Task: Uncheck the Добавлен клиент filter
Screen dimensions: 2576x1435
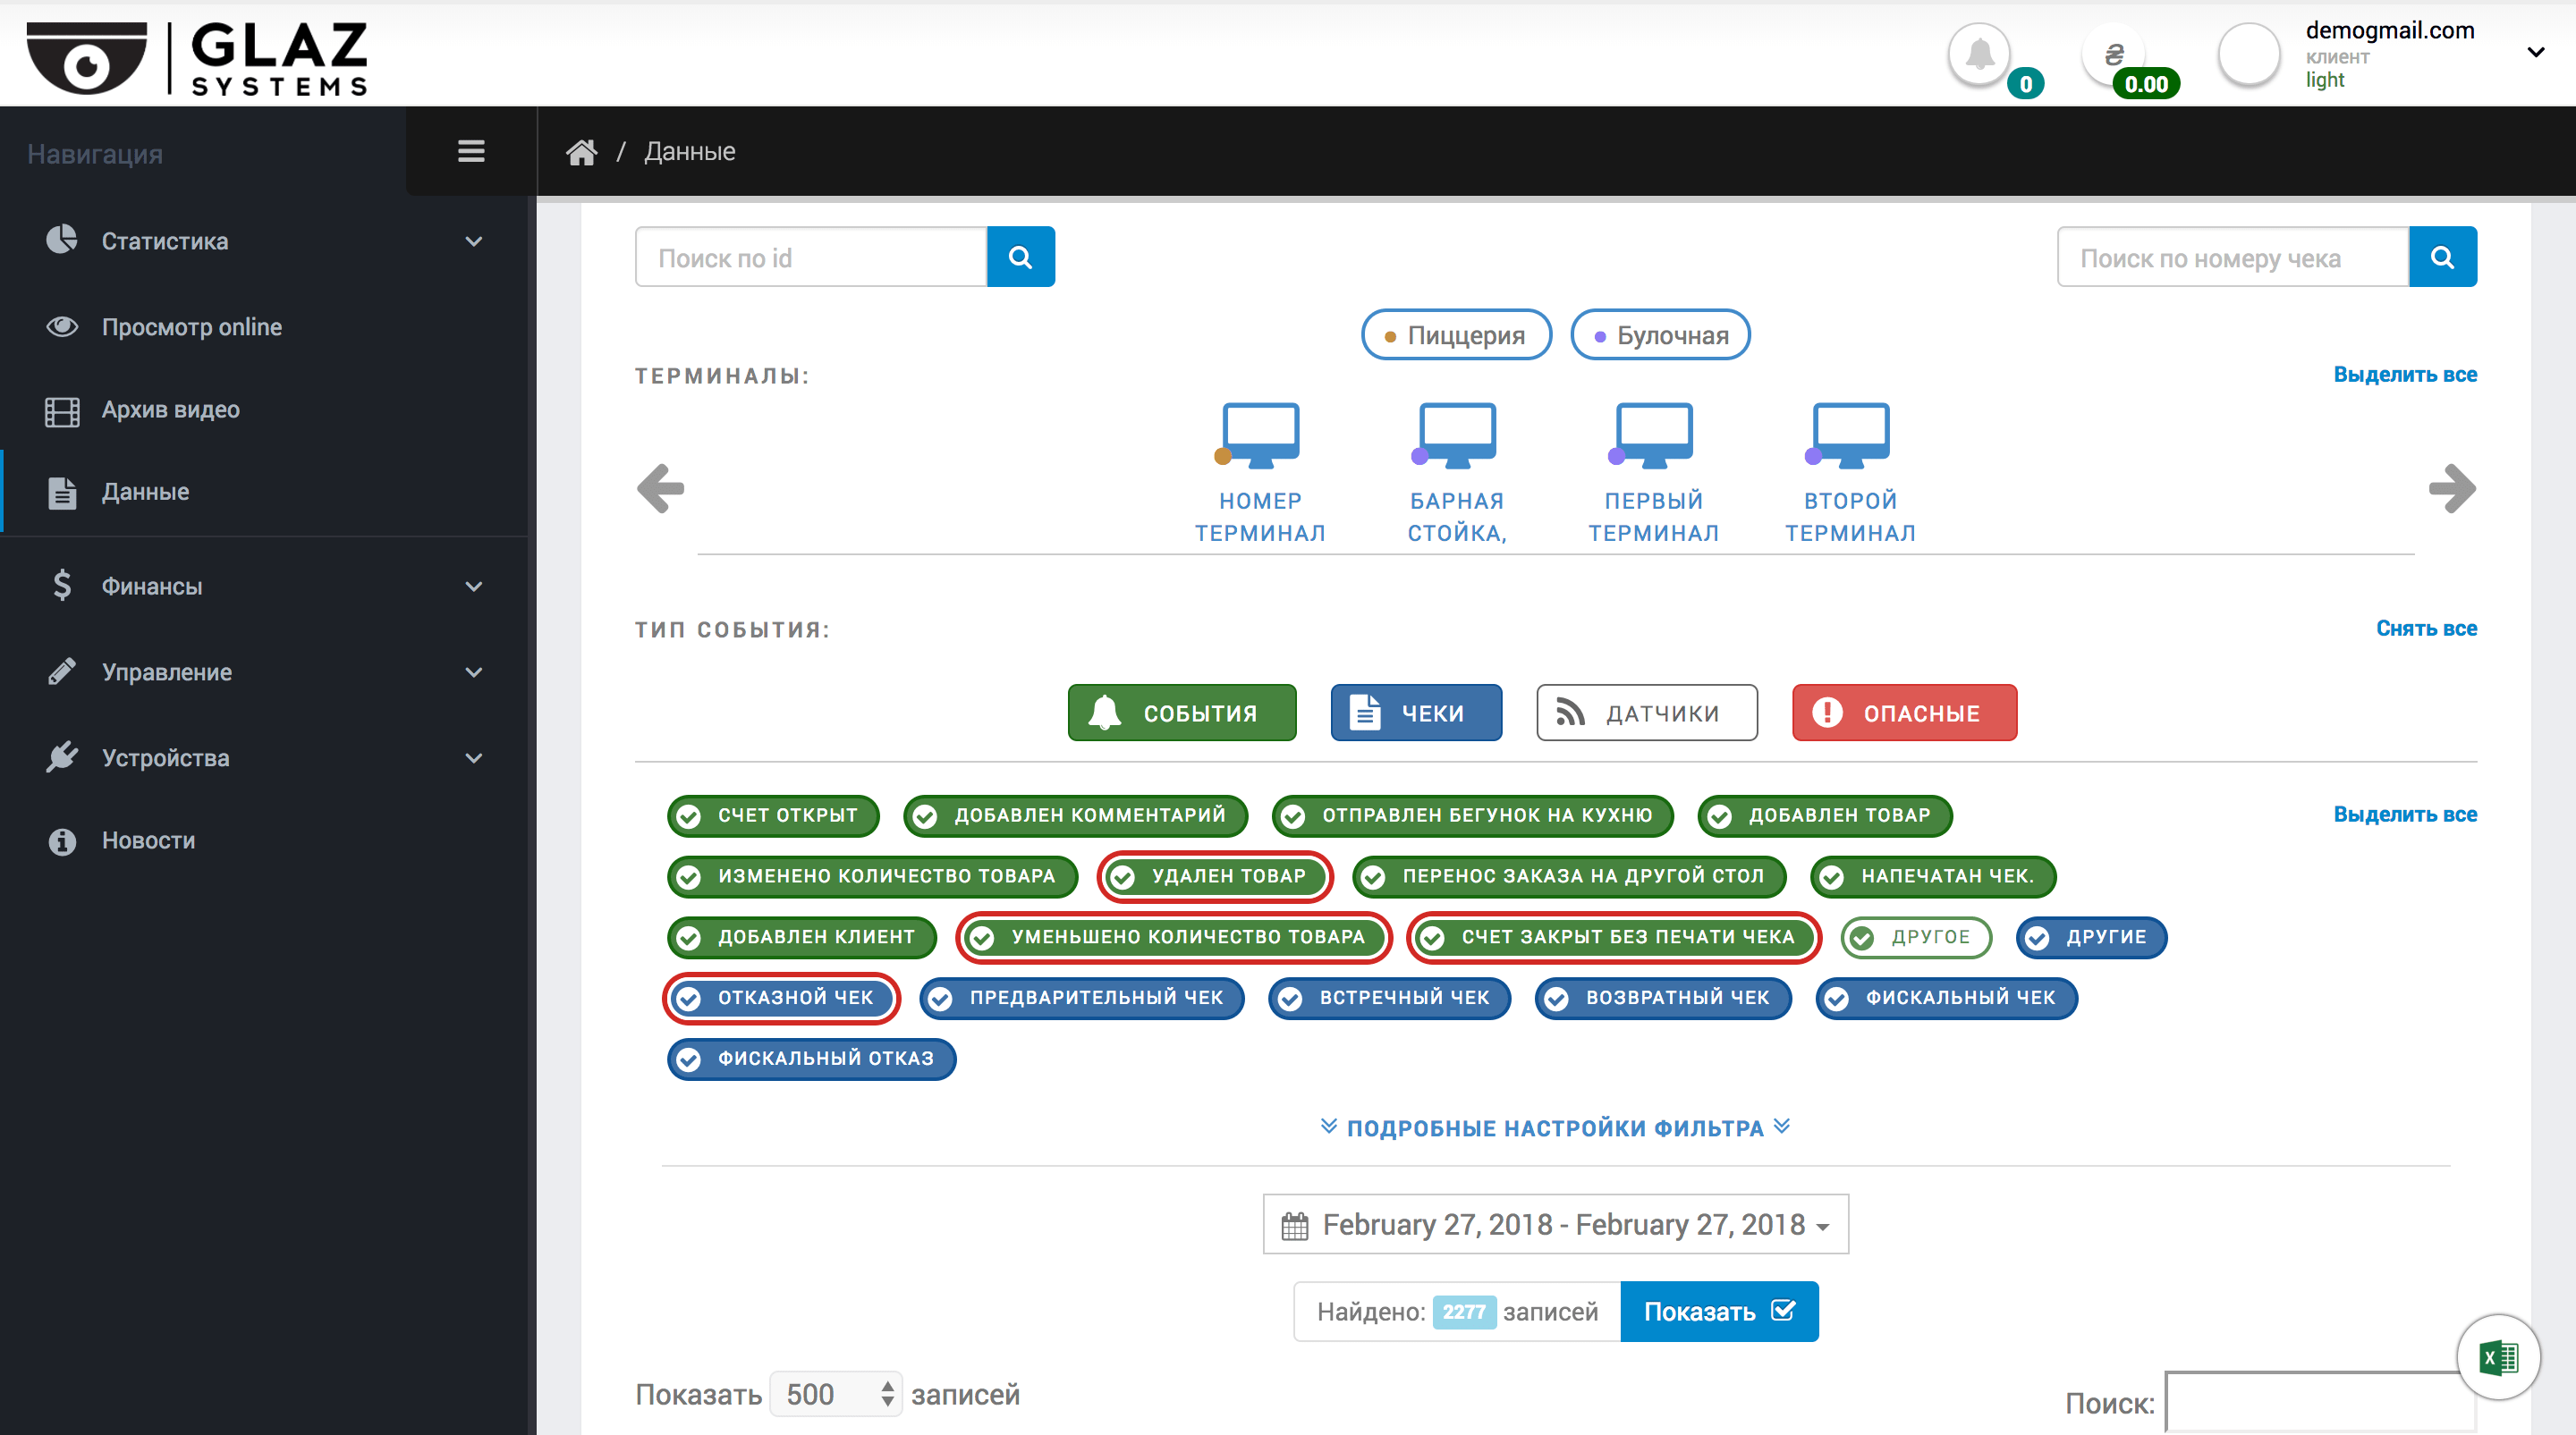Action: pos(801,937)
